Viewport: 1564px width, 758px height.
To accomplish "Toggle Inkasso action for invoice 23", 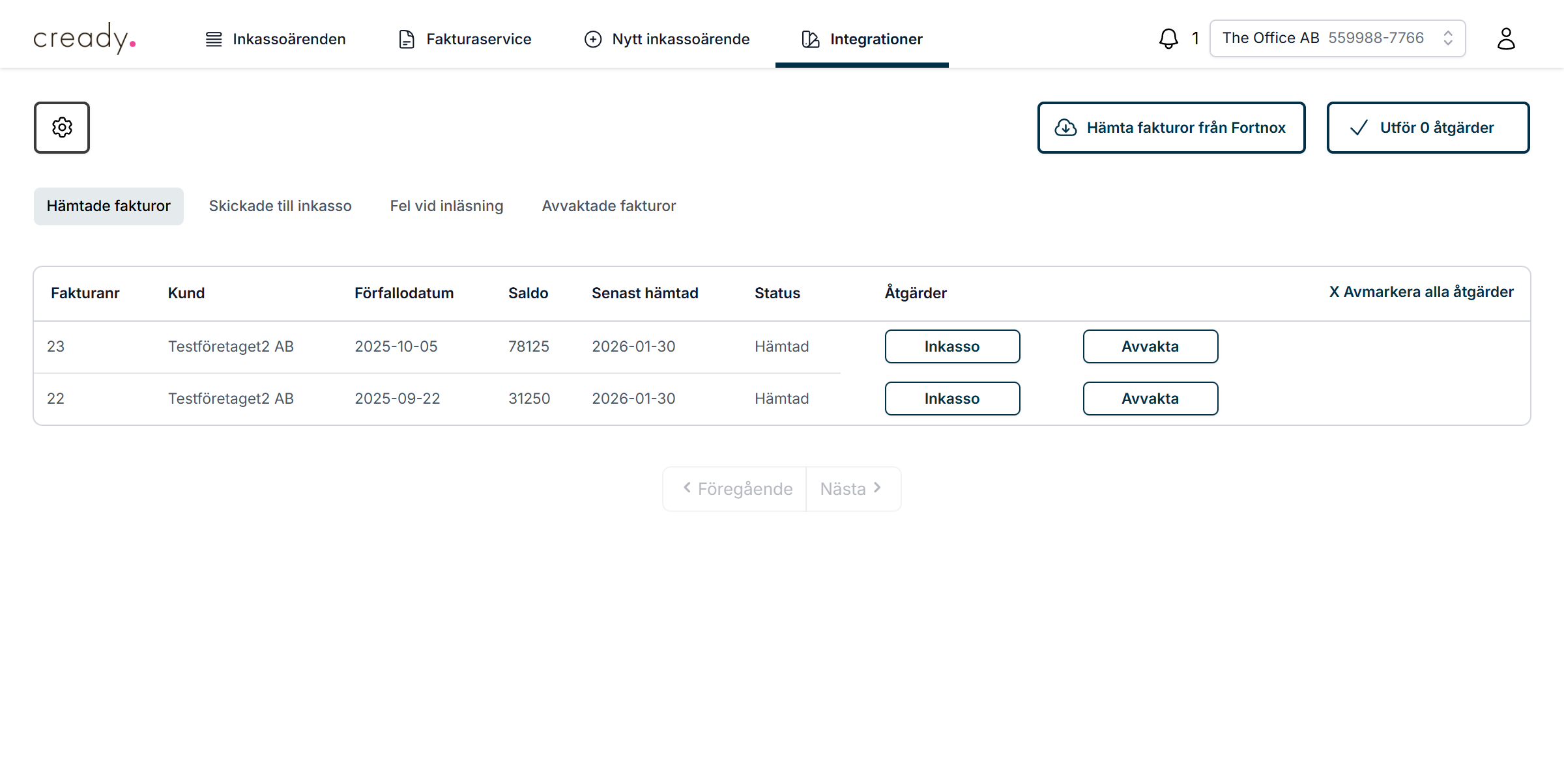I will tap(952, 346).
